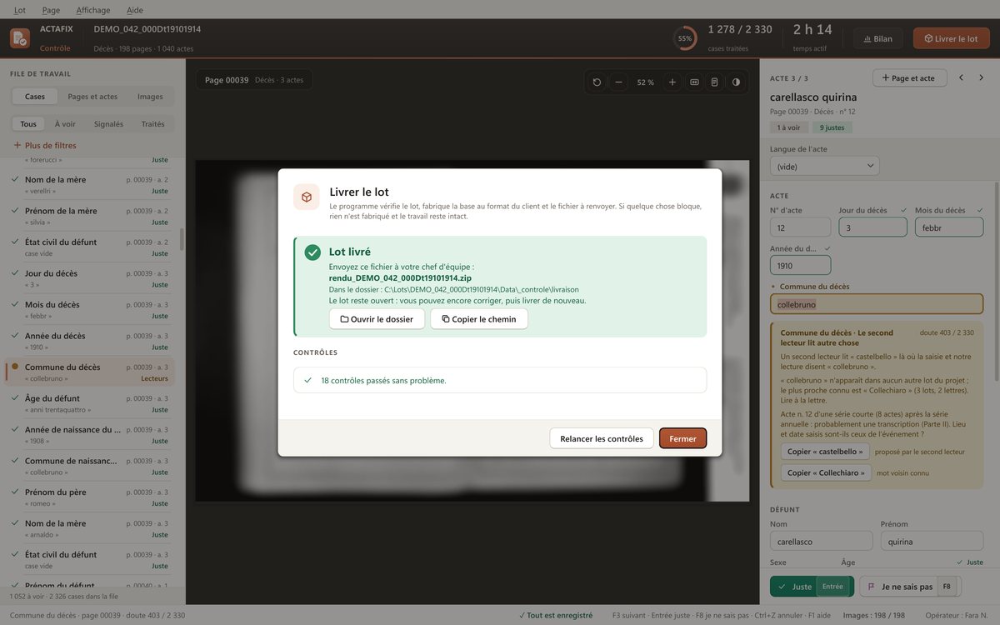
Task: Copy the delivery path with Copier le chemin
Action: click(479, 319)
